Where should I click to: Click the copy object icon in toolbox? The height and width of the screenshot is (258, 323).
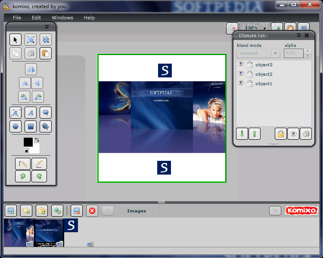16,53
